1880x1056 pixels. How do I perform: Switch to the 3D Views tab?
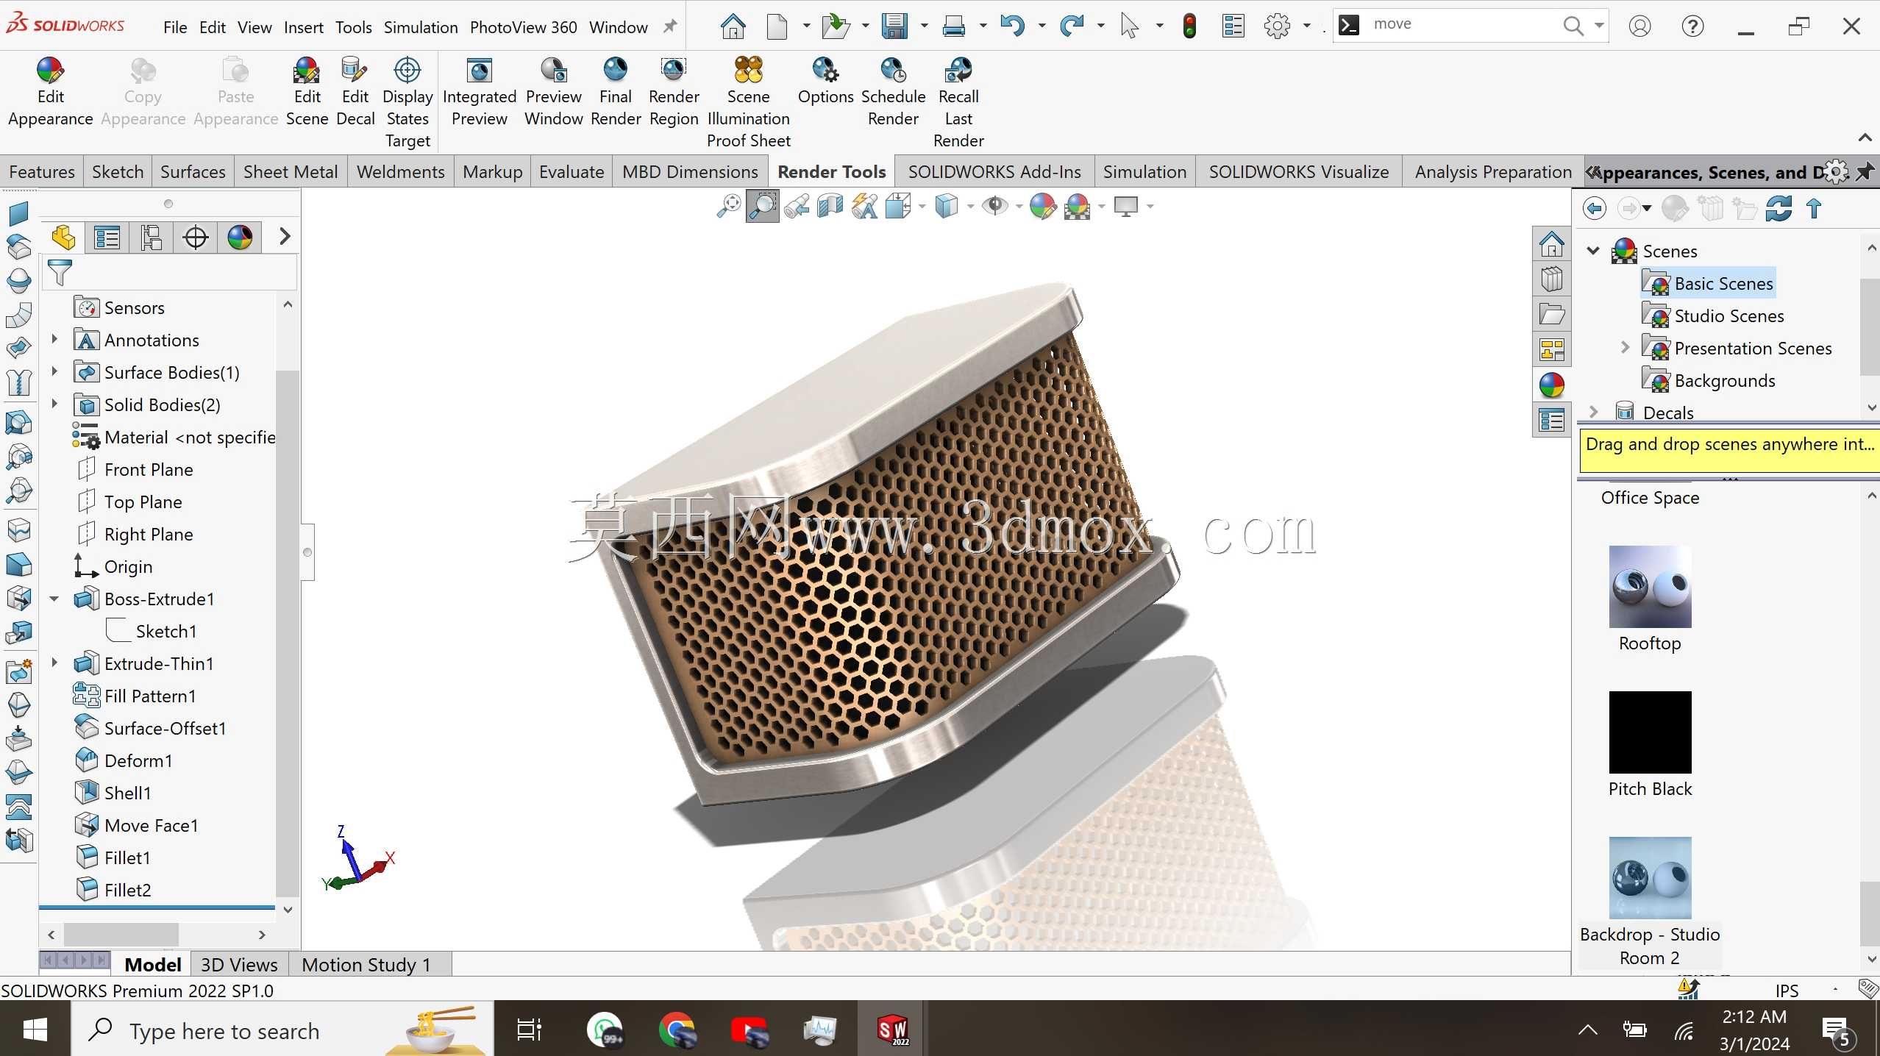pos(239,964)
